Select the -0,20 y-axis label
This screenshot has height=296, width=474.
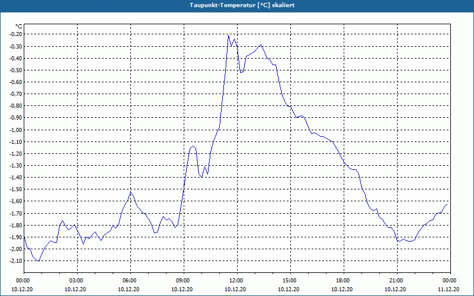16,34
